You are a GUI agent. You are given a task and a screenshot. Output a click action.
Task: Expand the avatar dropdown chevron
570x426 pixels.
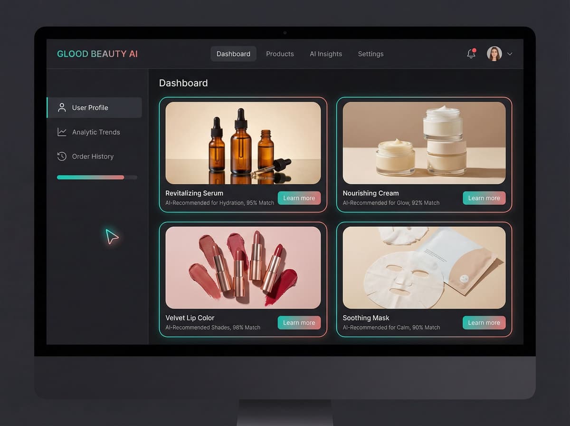click(510, 54)
